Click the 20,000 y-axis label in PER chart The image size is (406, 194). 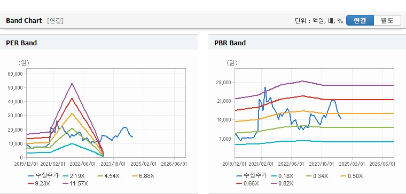pos(16,130)
